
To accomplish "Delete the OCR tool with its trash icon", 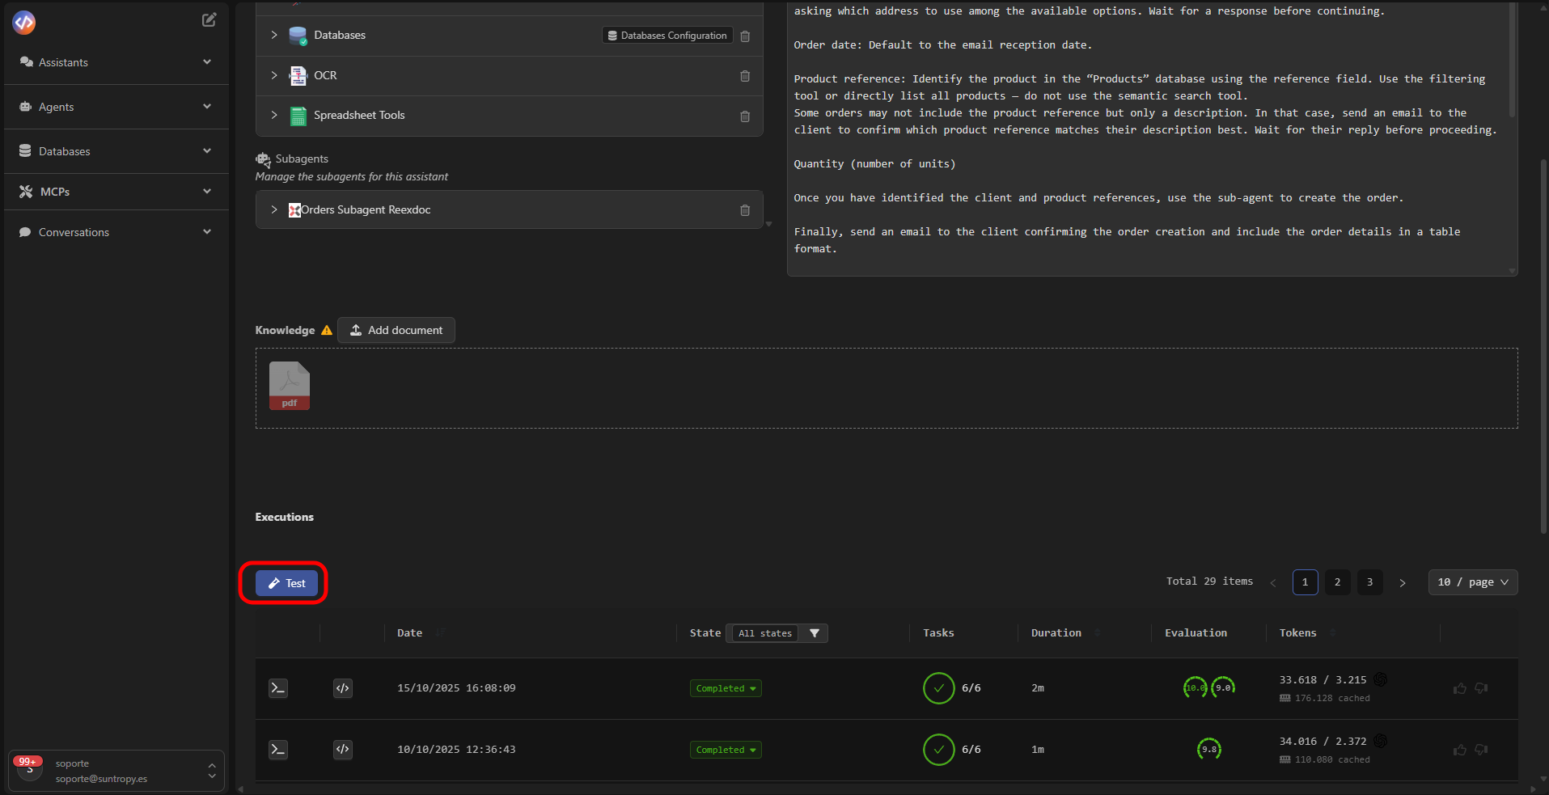I will [745, 76].
